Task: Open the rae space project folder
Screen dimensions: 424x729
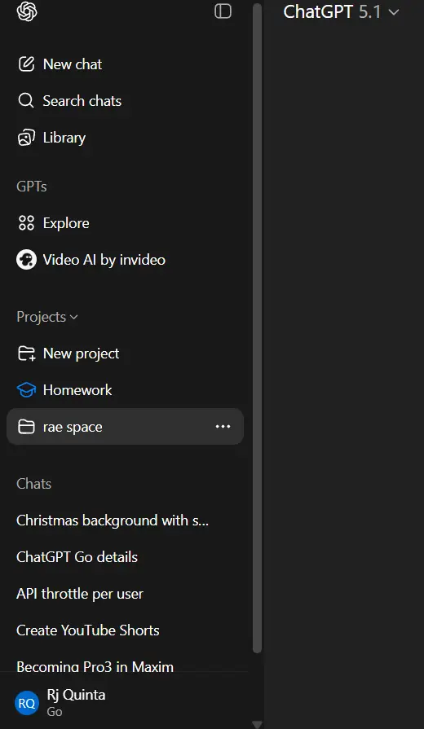Action: tap(125, 427)
